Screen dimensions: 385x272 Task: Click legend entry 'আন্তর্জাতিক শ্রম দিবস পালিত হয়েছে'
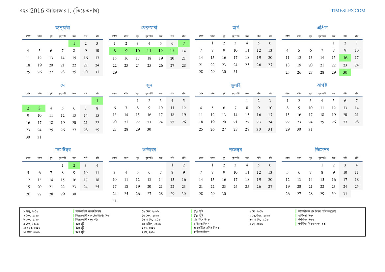(x=317, y=211)
